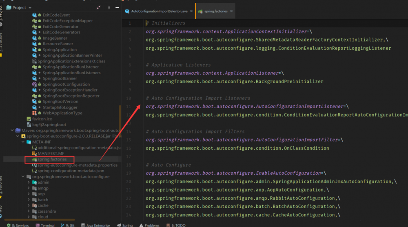Open the Favorites side panel

(2, 186)
